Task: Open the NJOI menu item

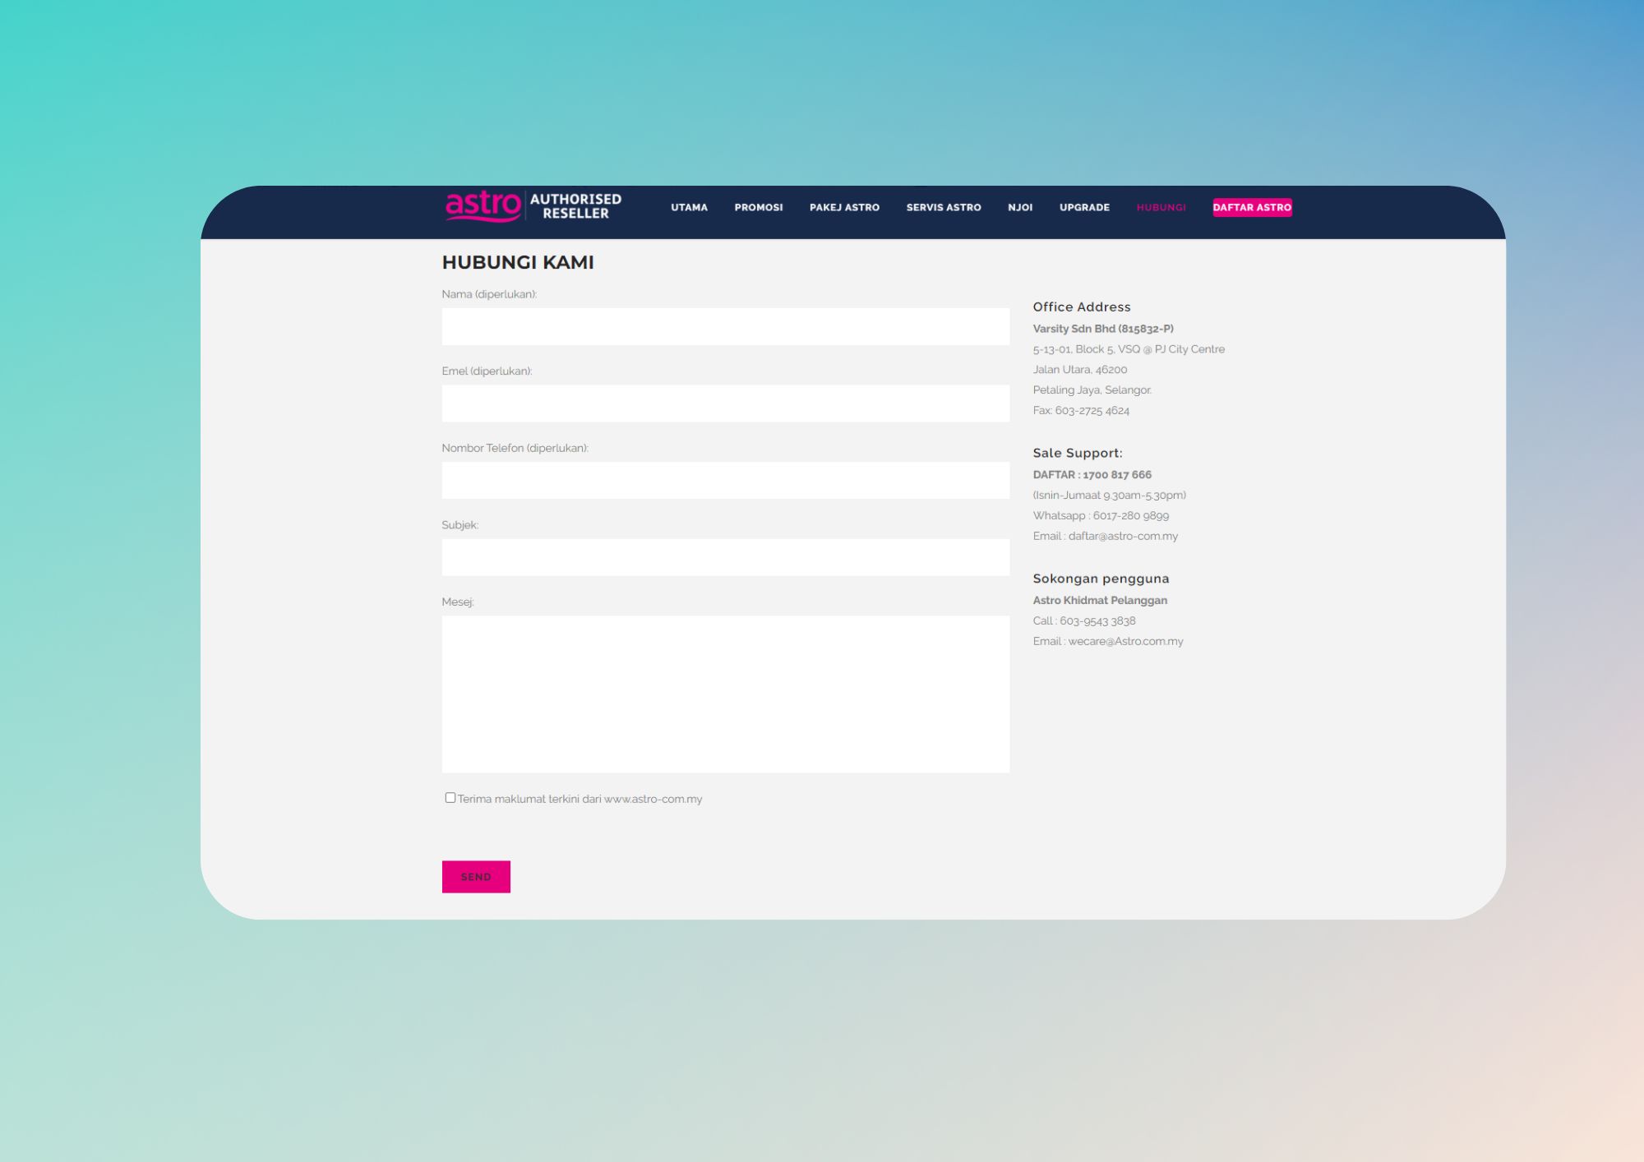Action: 1020,207
